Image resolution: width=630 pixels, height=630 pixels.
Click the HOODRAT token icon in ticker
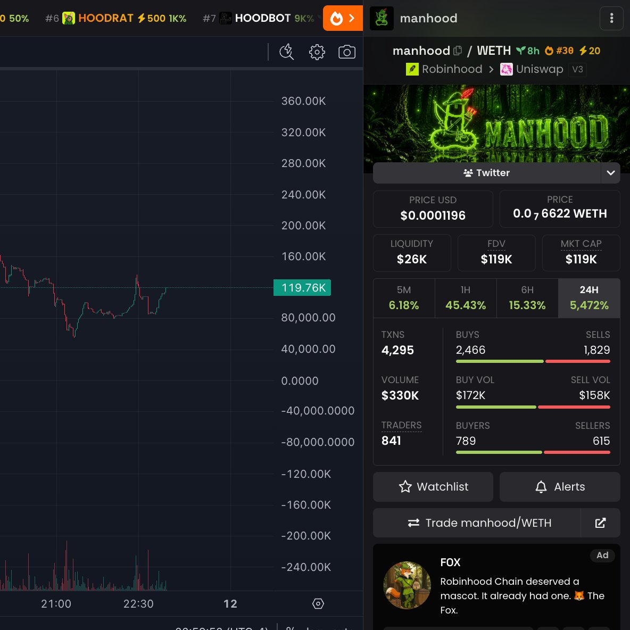(x=69, y=18)
